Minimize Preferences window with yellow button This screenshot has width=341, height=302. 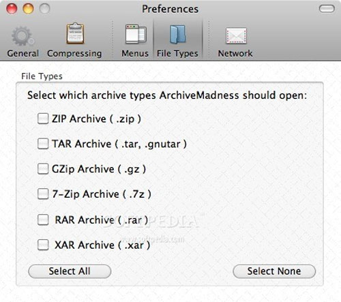click(28, 9)
